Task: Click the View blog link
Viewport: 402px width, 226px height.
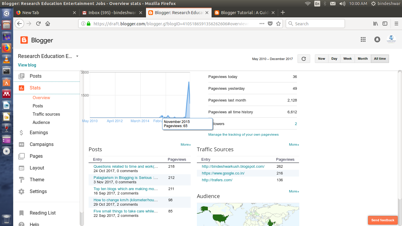Action: pyautogui.click(x=27, y=65)
